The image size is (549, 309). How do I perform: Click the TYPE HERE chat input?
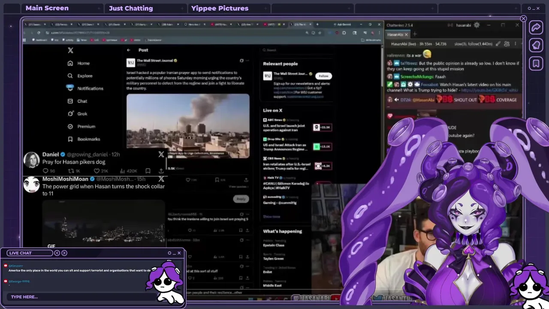pos(81,297)
